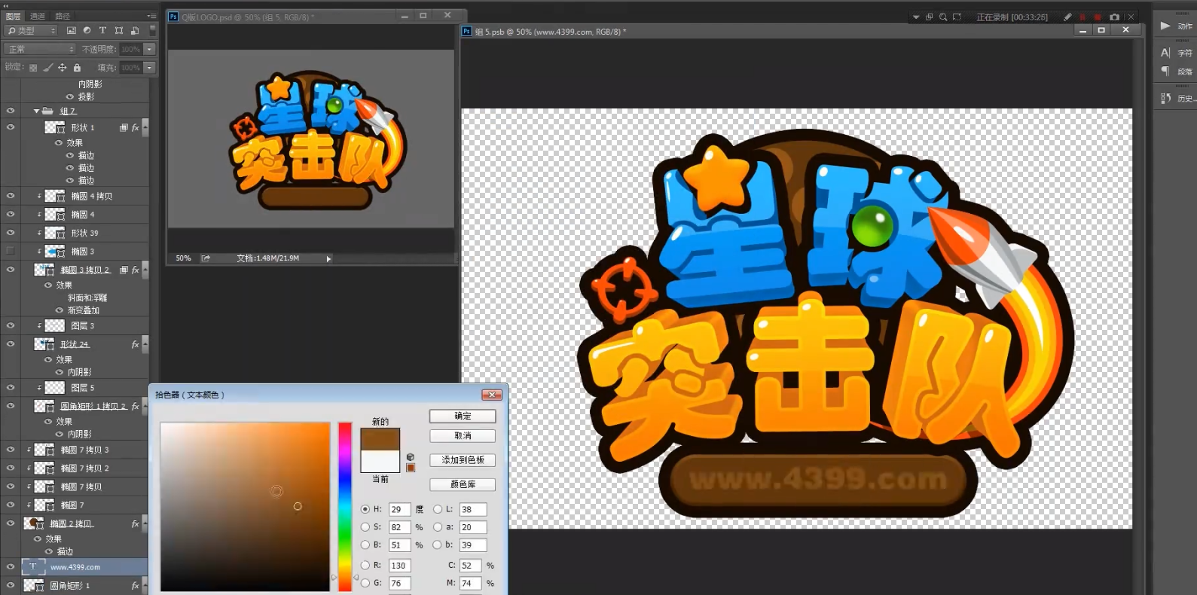This screenshot has width=1197, height=595.
Task: Open the History (历史) panel icon
Action: point(1165,98)
